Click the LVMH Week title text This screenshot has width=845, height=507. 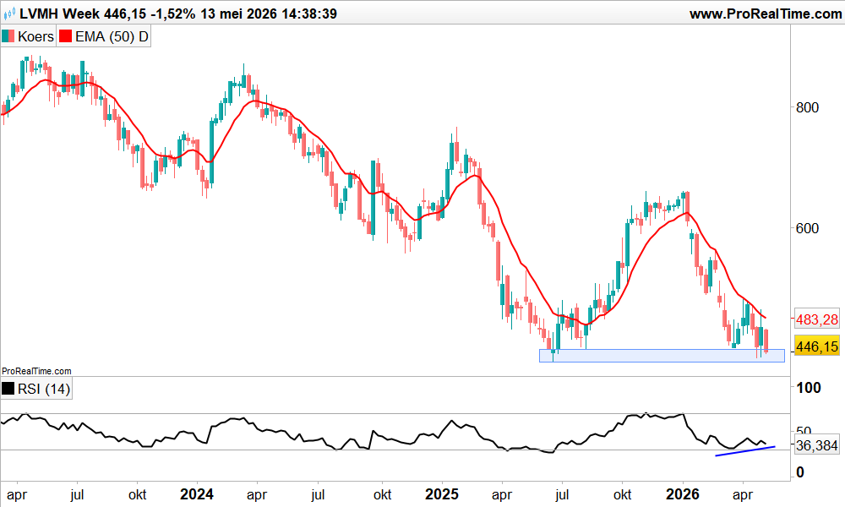click(x=59, y=14)
